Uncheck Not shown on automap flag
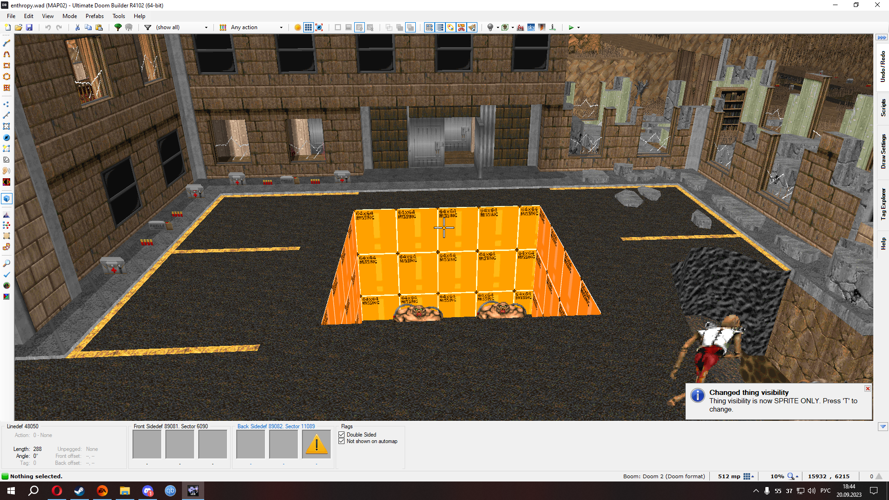Screen dimensions: 889x500 tap(342, 441)
